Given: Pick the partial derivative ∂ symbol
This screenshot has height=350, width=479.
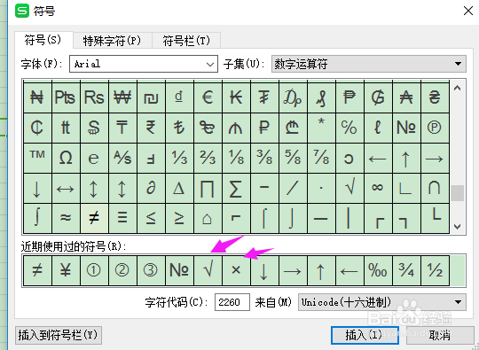Looking at the screenshot, I should pos(151,188).
